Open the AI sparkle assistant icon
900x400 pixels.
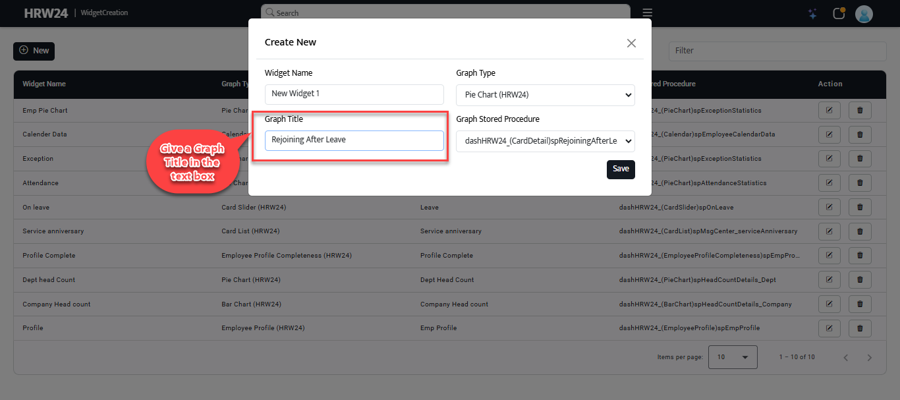[x=812, y=14]
